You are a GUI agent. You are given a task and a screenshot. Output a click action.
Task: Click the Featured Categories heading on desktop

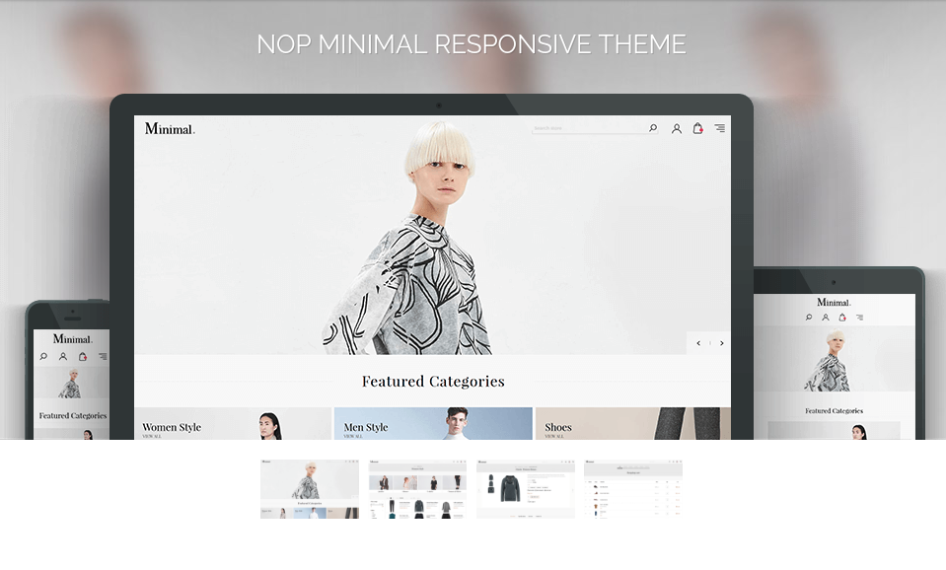pyautogui.click(x=433, y=382)
